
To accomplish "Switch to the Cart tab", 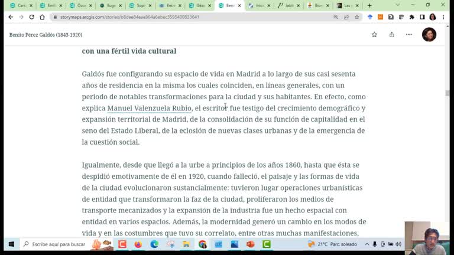I will 21,5.
